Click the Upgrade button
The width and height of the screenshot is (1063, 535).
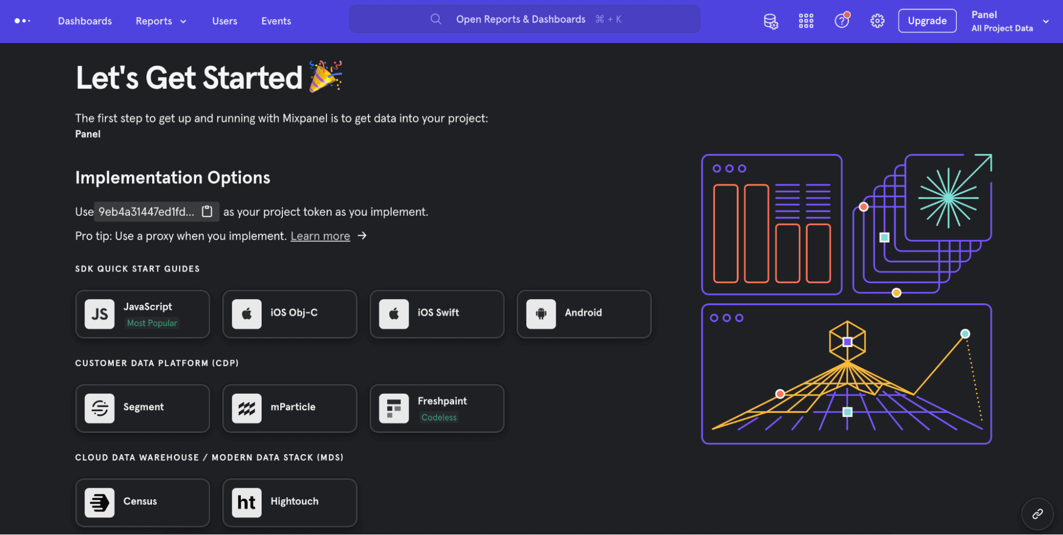[x=927, y=21]
